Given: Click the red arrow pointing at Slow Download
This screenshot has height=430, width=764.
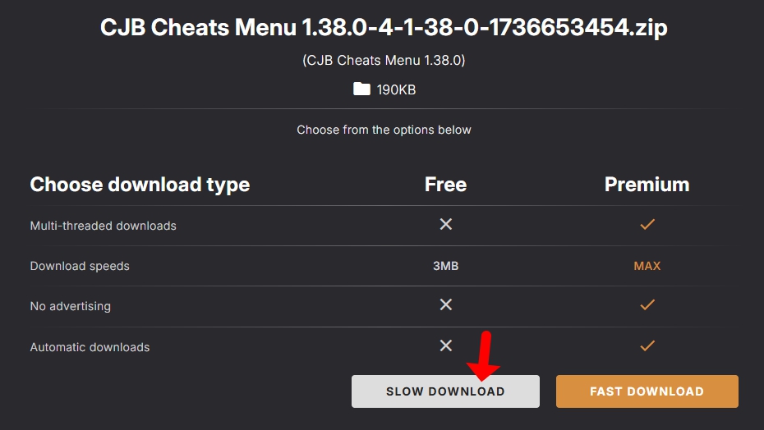Looking at the screenshot, I should point(484,356).
